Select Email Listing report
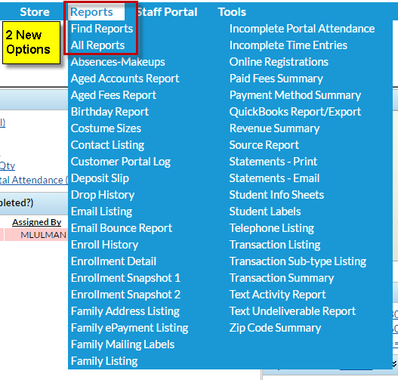Viewport: 398px width, 380px height. click(x=101, y=212)
